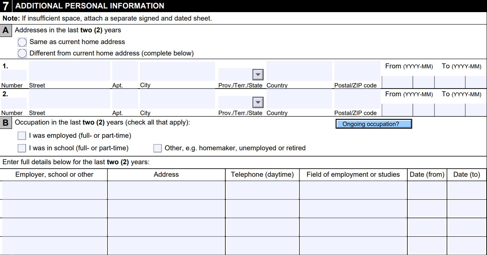Select 'Different from current home address' radio button
Screen dimensions: 487x255
coord(22,53)
